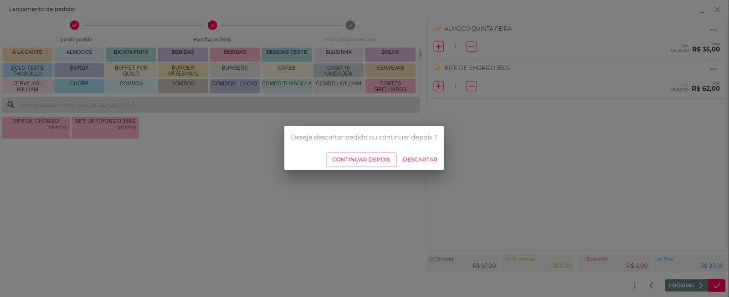Select the BURGER ARTESANAL category
This screenshot has height=297, width=729.
pyautogui.click(x=183, y=70)
